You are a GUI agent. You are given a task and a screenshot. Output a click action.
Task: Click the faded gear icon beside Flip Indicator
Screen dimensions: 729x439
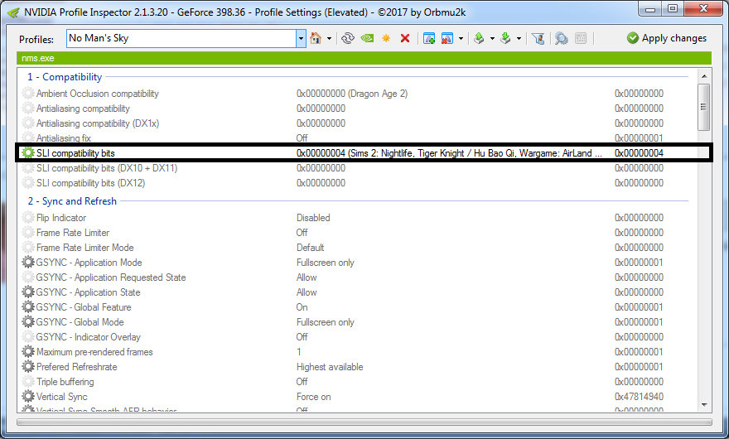point(28,218)
